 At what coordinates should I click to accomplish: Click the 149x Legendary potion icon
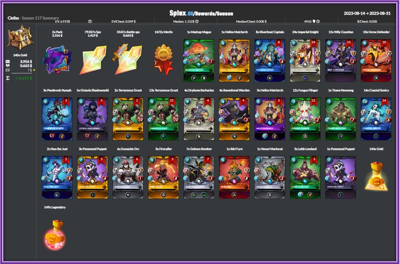pos(55,235)
